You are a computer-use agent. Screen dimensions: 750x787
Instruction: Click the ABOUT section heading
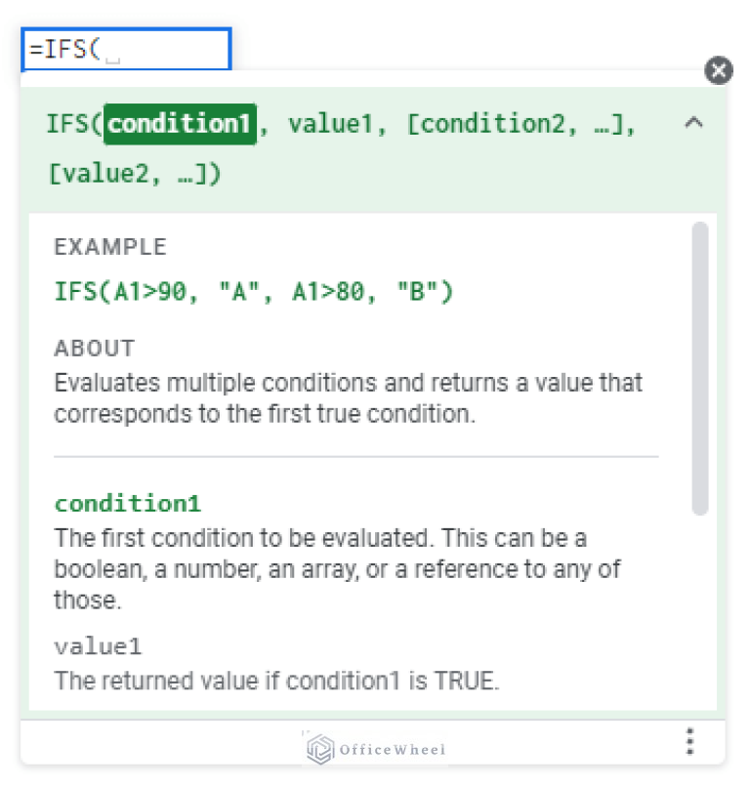pos(95,349)
